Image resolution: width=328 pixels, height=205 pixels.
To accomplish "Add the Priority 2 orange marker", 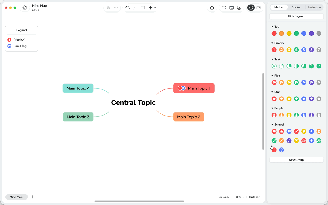I will [x=282, y=50].
